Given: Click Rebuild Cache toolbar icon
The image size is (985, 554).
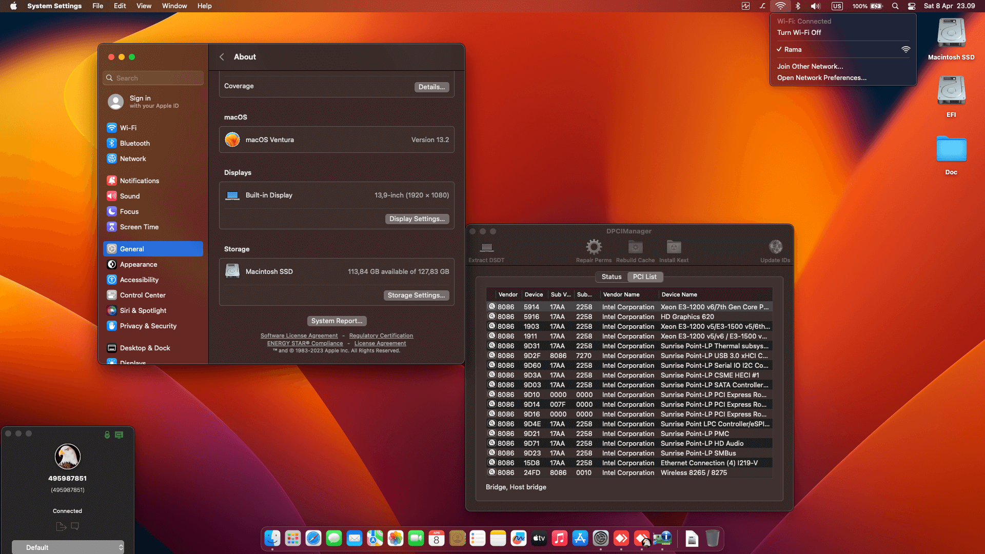Looking at the screenshot, I should tap(635, 247).
